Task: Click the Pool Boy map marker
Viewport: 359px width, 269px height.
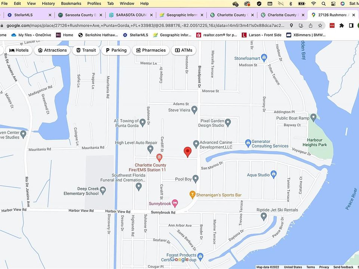Action: [x=195, y=179]
